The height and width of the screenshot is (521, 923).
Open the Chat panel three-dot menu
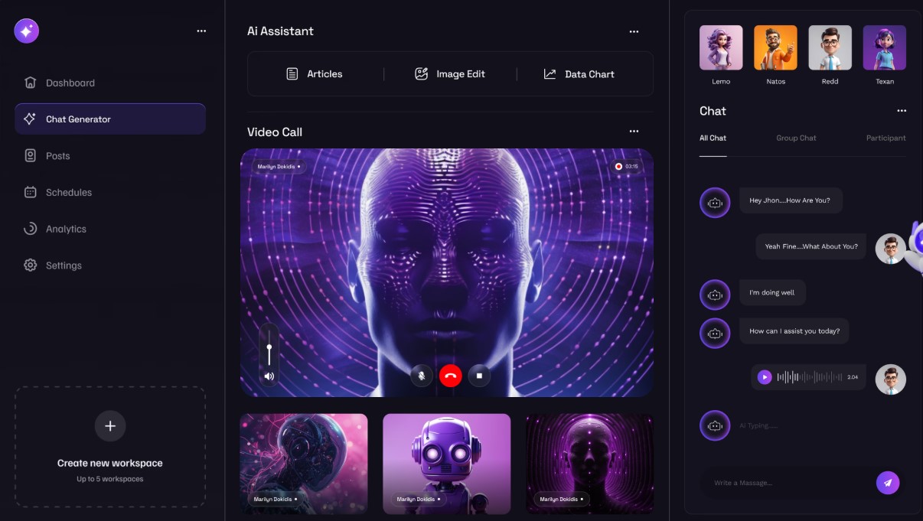tap(901, 111)
